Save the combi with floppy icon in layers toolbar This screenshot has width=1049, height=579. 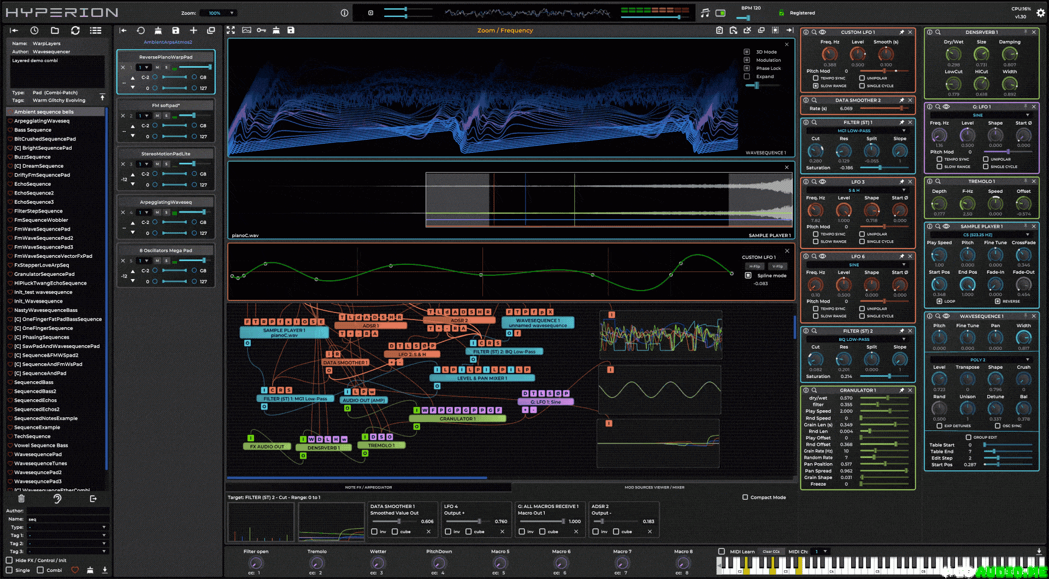point(175,31)
